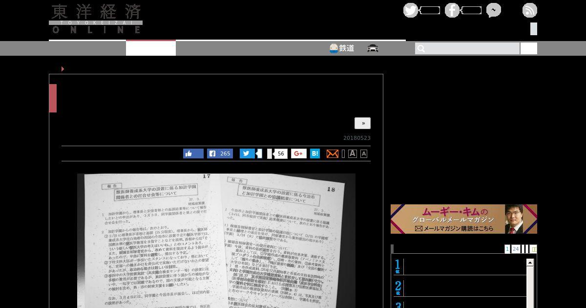
Task: Click the white button beside the search field
Action: pyautogui.click(x=529, y=48)
